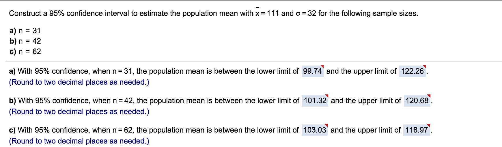
Task: Click the lower limit field showing 99.74
Action: point(312,71)
